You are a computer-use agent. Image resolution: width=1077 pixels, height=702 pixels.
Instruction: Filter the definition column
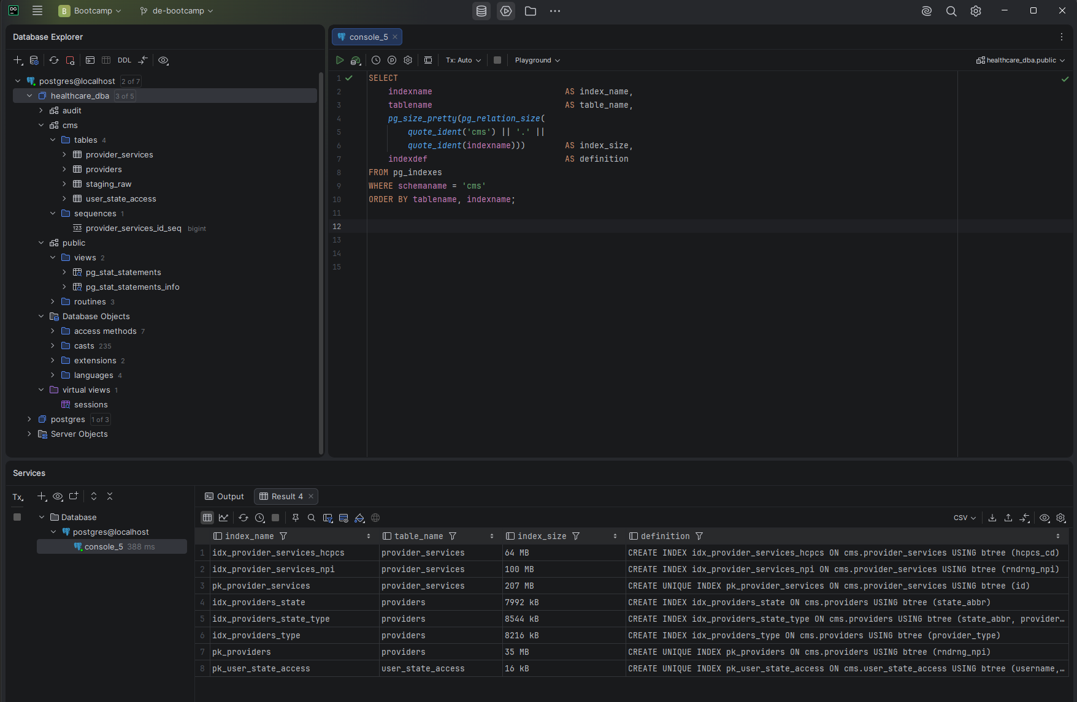699,536
